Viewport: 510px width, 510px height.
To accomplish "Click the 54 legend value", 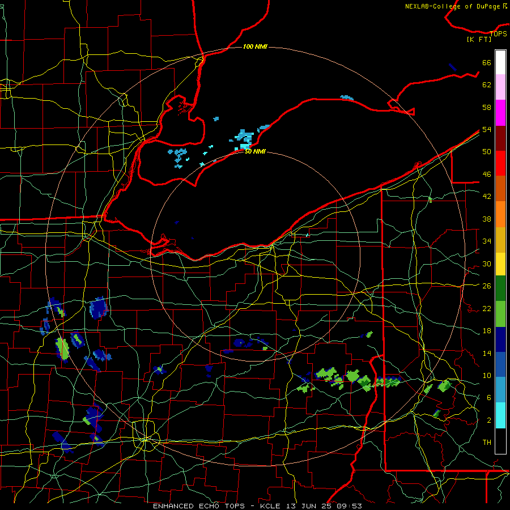I will [487, 129].
